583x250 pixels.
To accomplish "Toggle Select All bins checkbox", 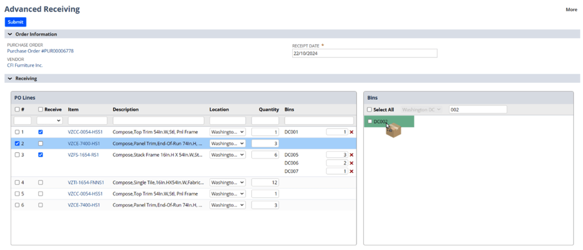I will coord(369,110).
